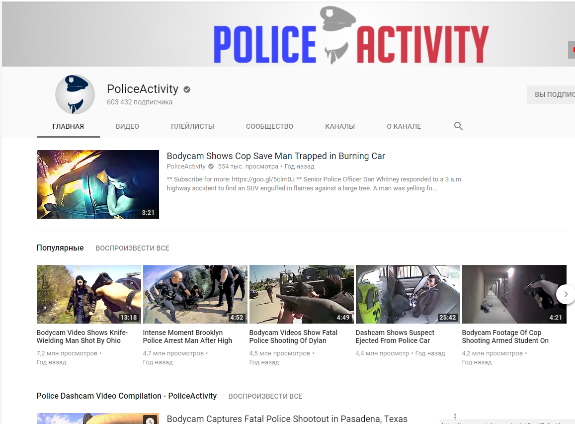575x424 pixels.
Task: Switch to the ВИДЕО tab
Action: click(x=127, y=126)
